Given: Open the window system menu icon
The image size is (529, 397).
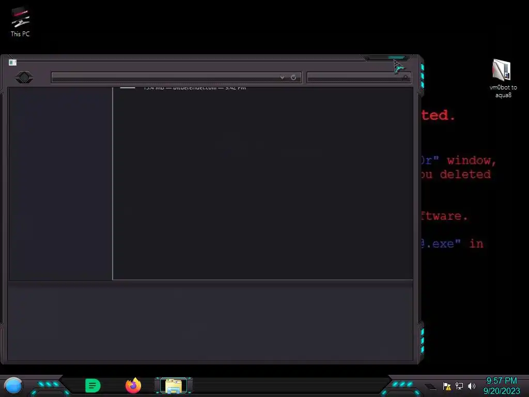Looking at the screenshot, I should coord(12,62).
